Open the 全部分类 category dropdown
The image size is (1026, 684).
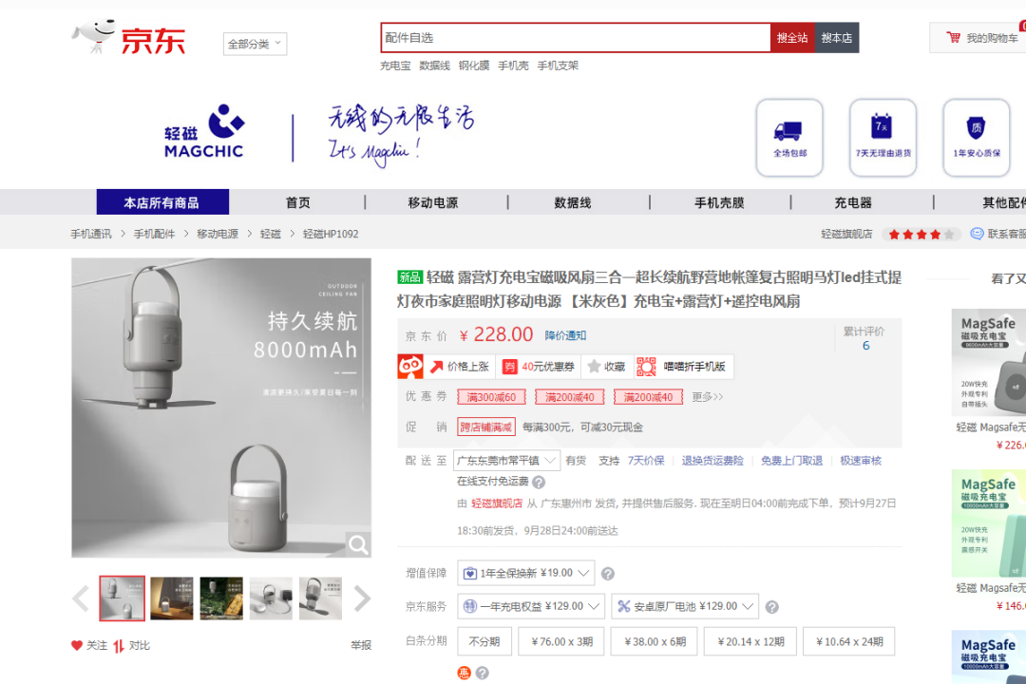(x=255, y=44)
